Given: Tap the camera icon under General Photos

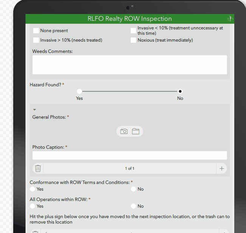Looking at the screenshot, I should [124, 131].
